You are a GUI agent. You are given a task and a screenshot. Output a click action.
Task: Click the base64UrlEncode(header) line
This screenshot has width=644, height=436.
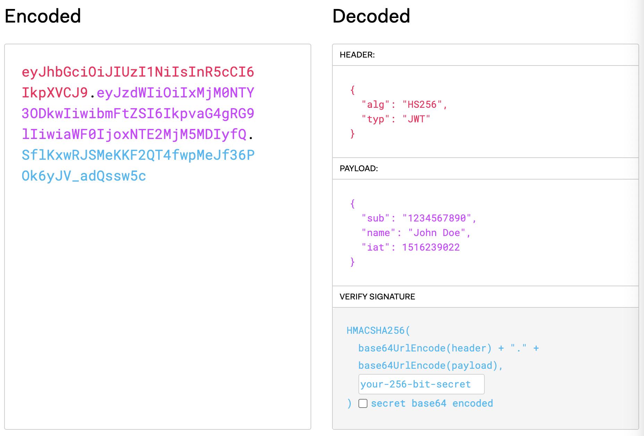(448, 348)
